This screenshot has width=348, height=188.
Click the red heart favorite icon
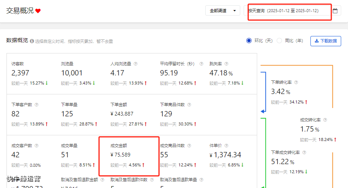38,11
